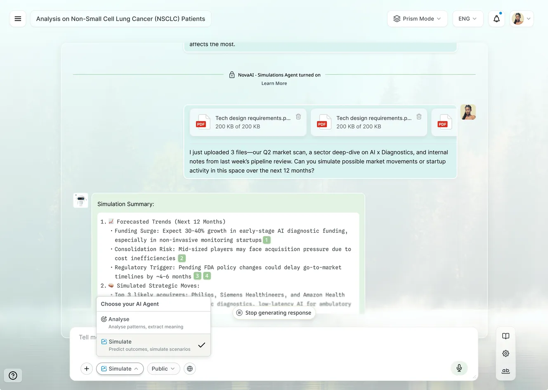The image size is (548, 390).
Task: Open the hamburger menu
Action: coord(18,19)
